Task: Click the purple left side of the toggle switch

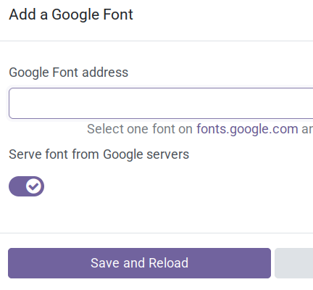Action: (x=17, y=186)
